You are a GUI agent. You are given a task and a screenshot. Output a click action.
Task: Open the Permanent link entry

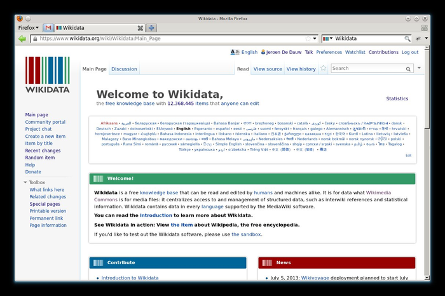(x=46, y=218)
